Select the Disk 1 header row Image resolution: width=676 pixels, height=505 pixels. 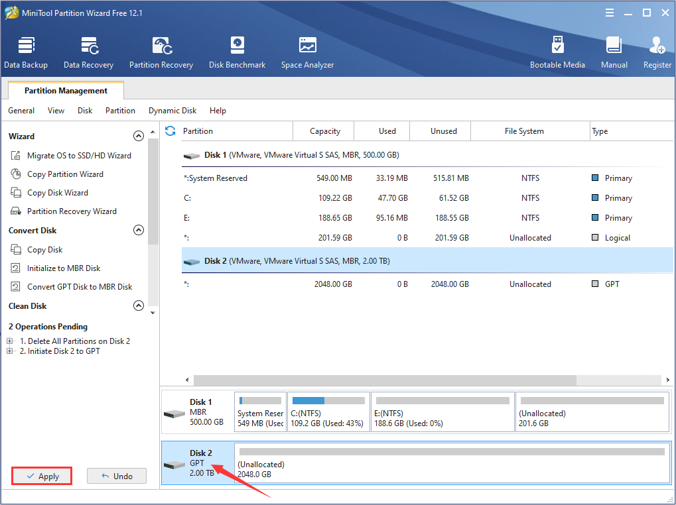[x=427, y=155]
